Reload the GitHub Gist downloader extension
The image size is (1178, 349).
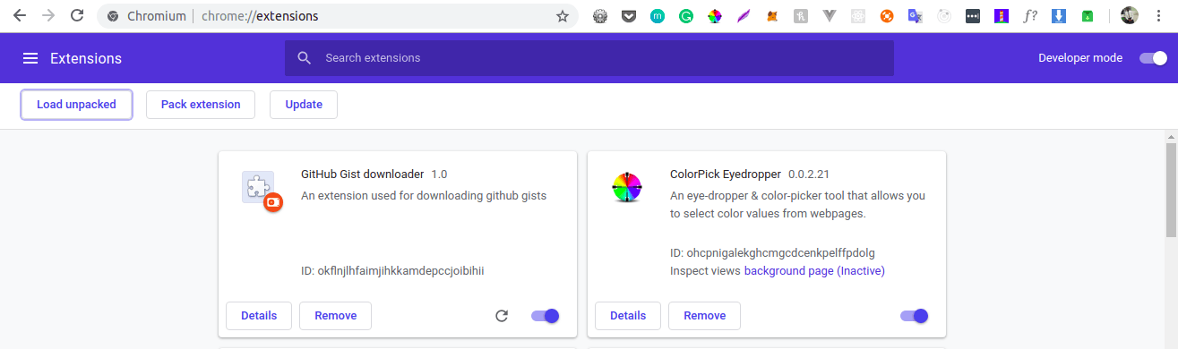coord(502,316)
